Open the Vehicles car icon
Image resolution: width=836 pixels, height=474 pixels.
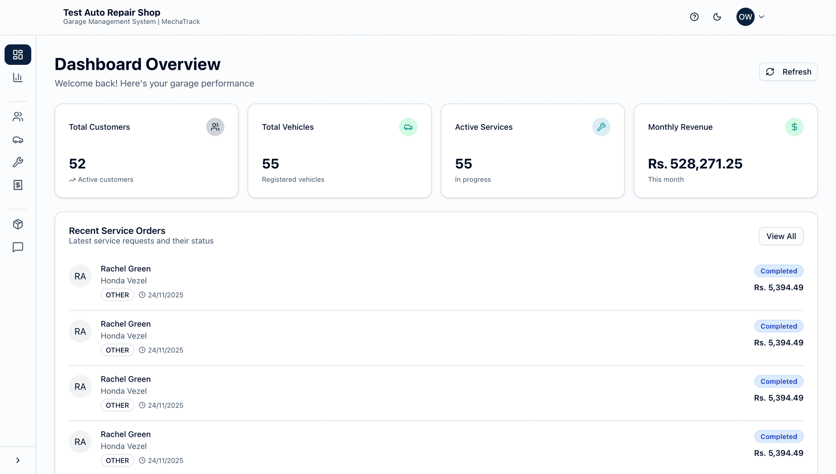(17, 139)
